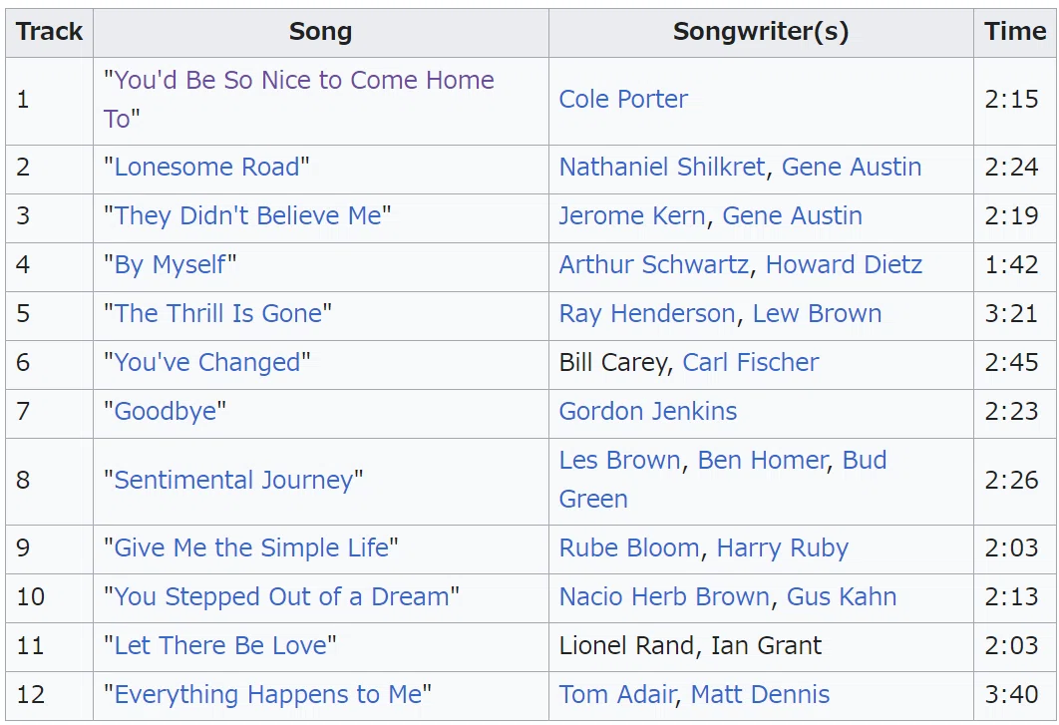This screenshot has height=725, width=1059.
Task: Click the Howard Dietz songwriter link
Action: click(845, 264)
